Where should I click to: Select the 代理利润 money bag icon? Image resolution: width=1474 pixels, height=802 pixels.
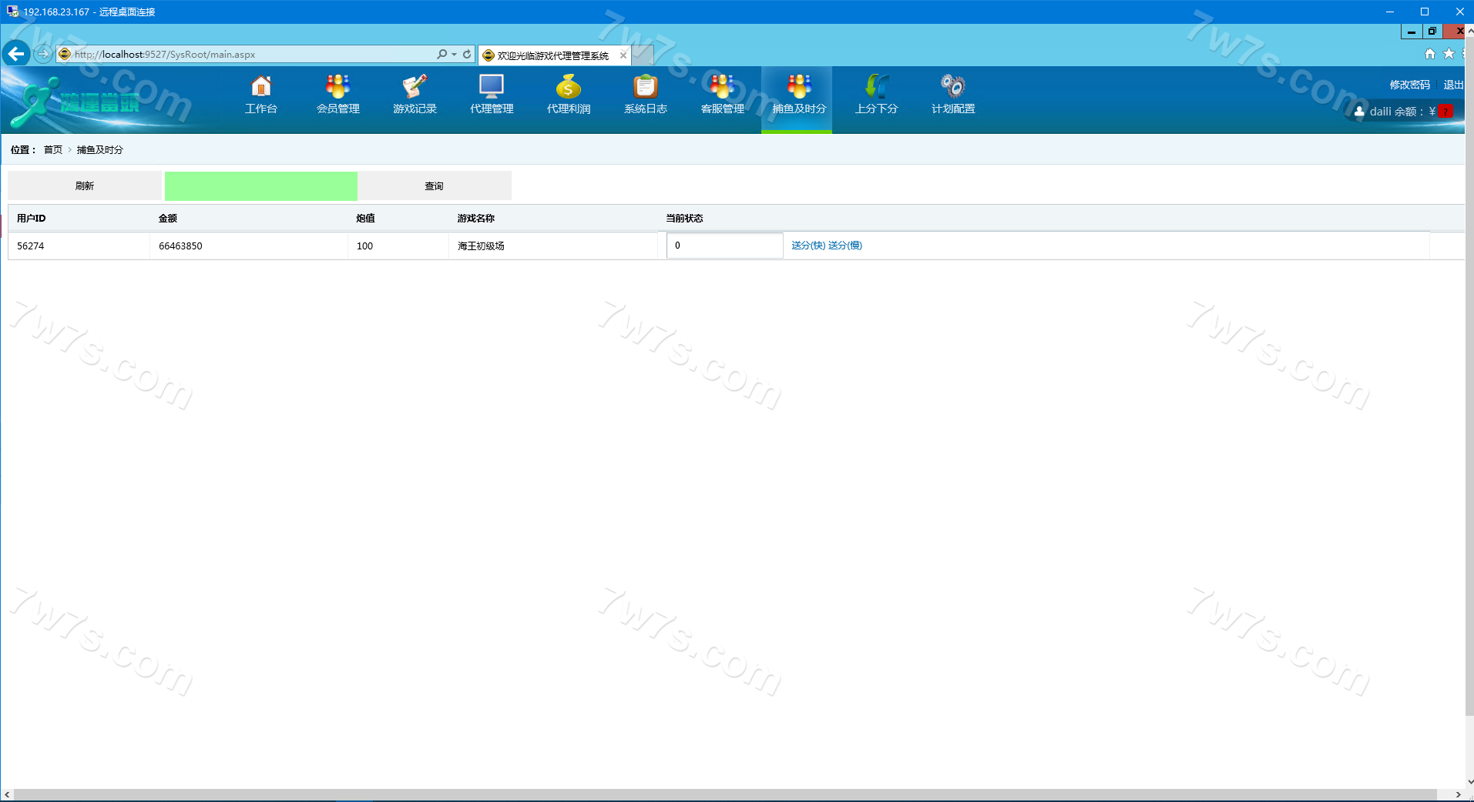pyautogui.click(x=569, y=87)
